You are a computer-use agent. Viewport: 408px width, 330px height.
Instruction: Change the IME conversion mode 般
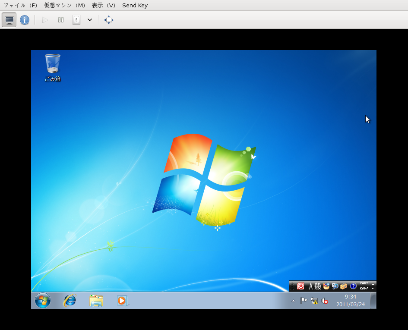318,286
